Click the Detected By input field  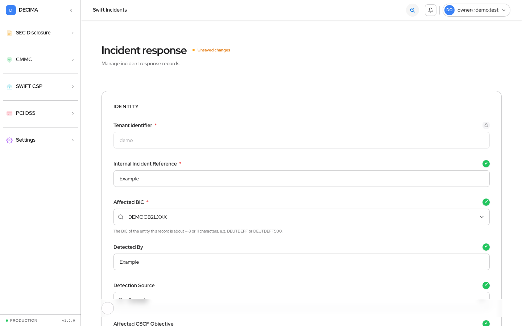tap(302, 262)
